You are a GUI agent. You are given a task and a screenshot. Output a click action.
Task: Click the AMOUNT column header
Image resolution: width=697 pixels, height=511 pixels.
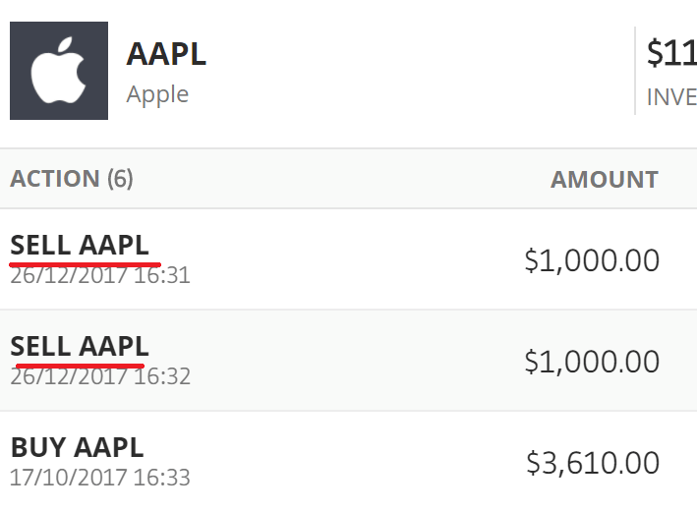coord(604,180)
